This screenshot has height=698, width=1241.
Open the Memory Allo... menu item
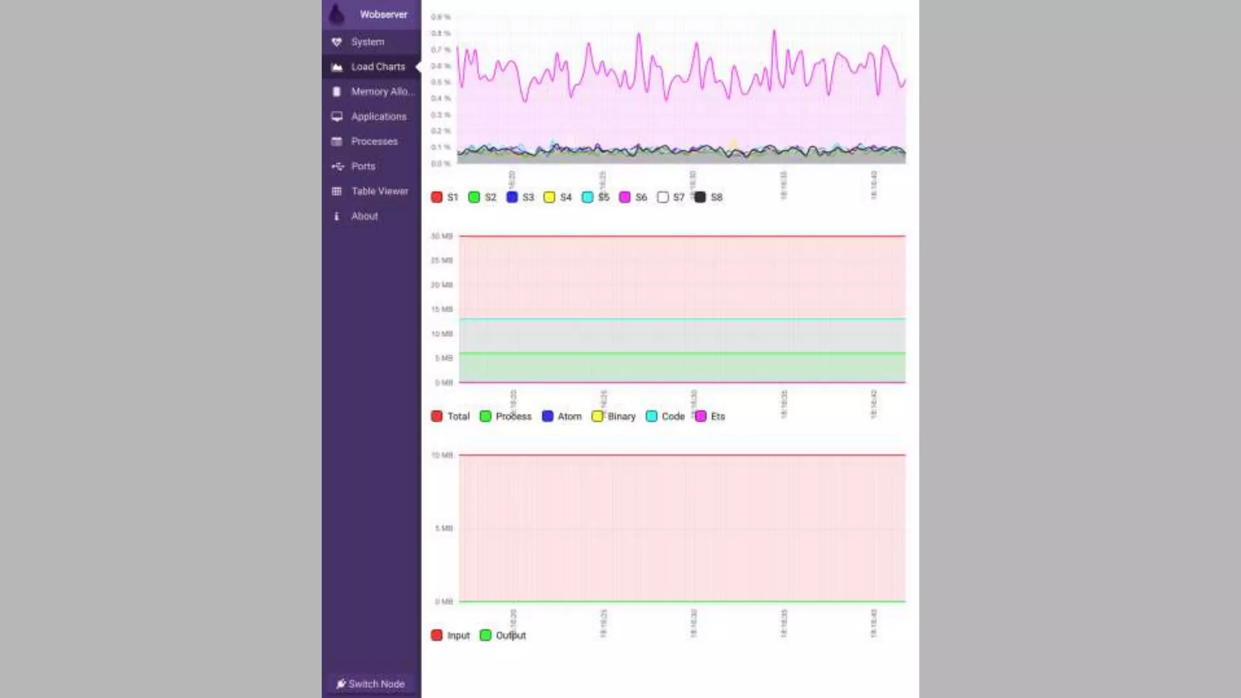(382, 91)
